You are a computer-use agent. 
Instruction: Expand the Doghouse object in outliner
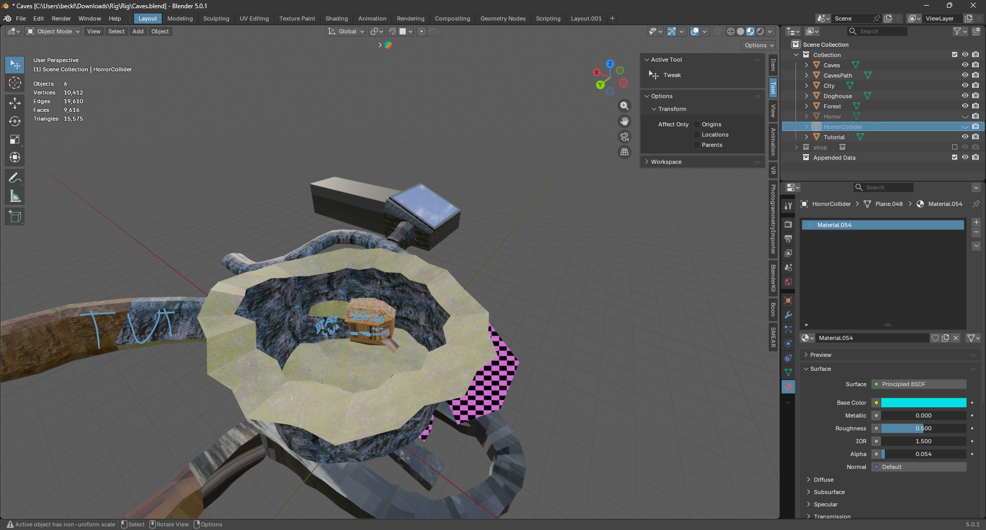pyautogui.click(x=806, y=96)
